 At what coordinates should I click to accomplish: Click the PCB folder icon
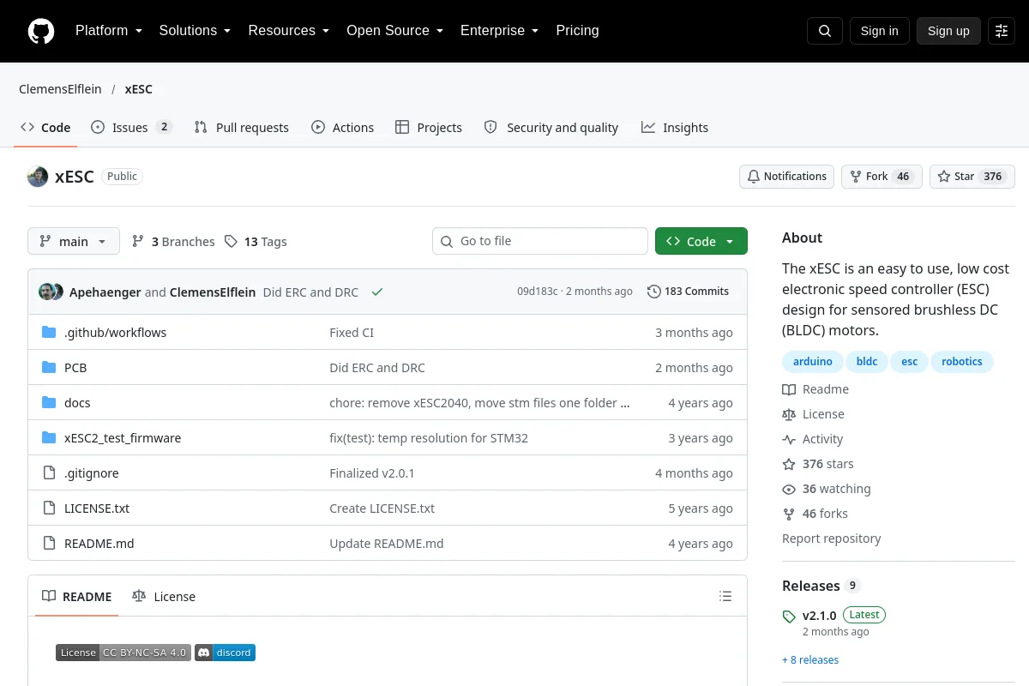pyautogui.click(x=49, y=368)
